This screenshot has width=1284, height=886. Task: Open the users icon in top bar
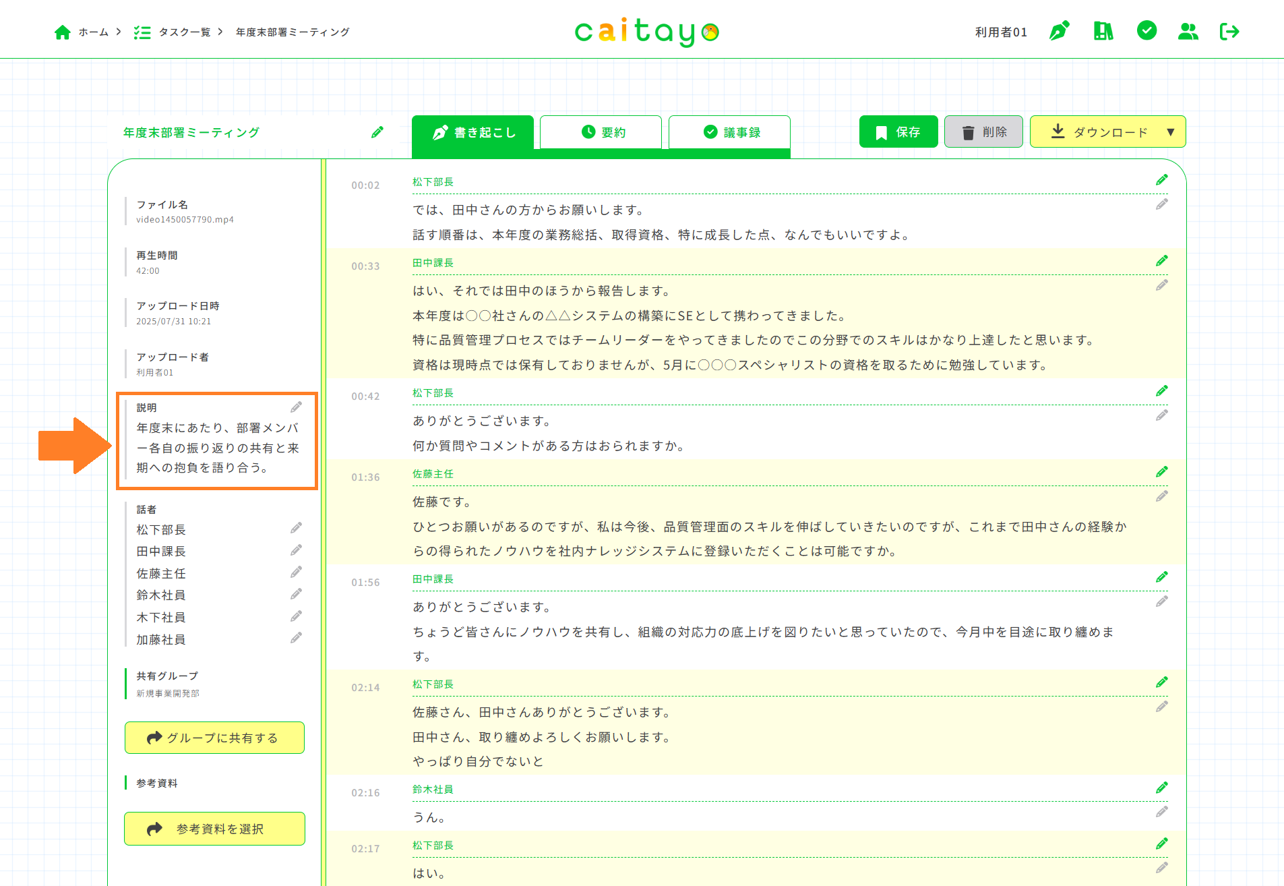coord(1188,31)
